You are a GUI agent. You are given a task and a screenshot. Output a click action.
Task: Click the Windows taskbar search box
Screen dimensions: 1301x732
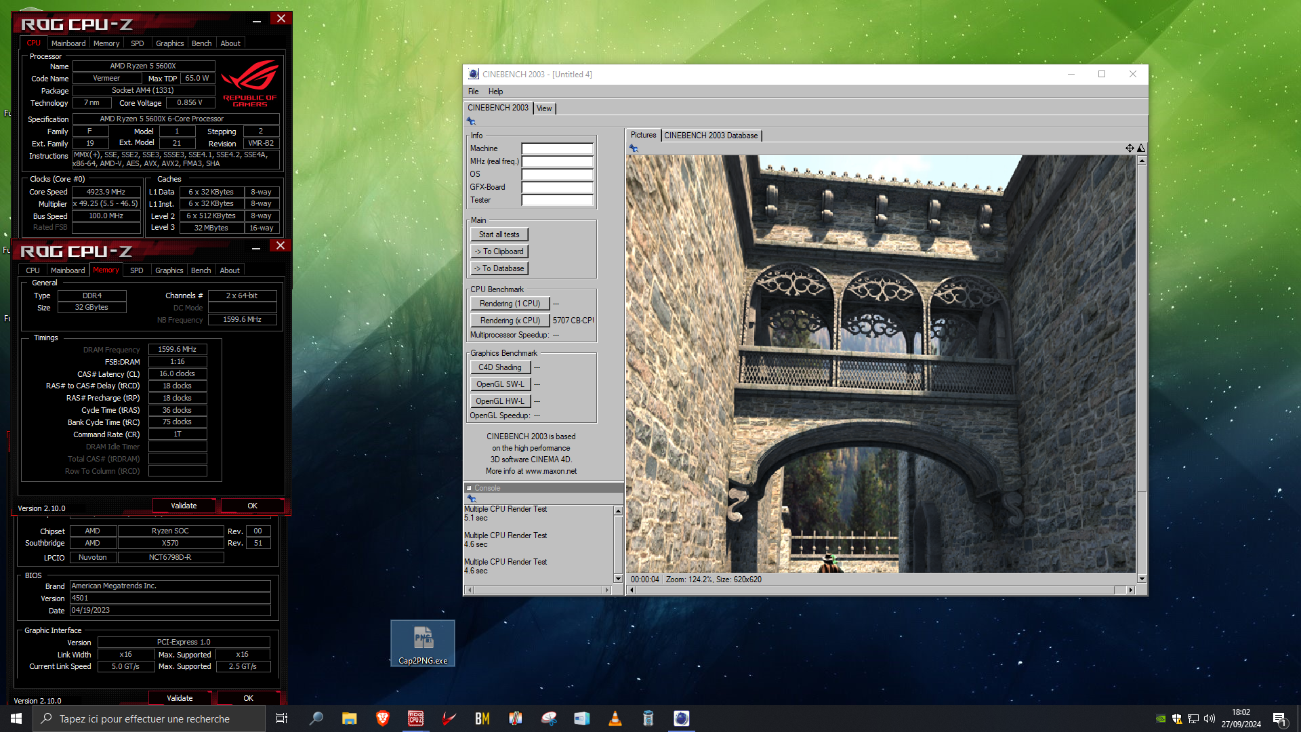(x=149, y=718)
